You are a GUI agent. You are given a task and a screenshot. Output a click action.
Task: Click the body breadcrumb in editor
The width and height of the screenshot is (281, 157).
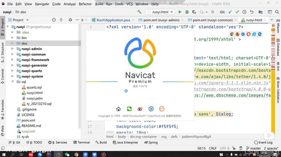tap(121, 137)
